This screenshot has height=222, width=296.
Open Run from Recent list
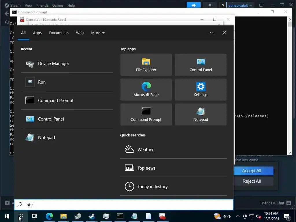click(x=67, y=82)
